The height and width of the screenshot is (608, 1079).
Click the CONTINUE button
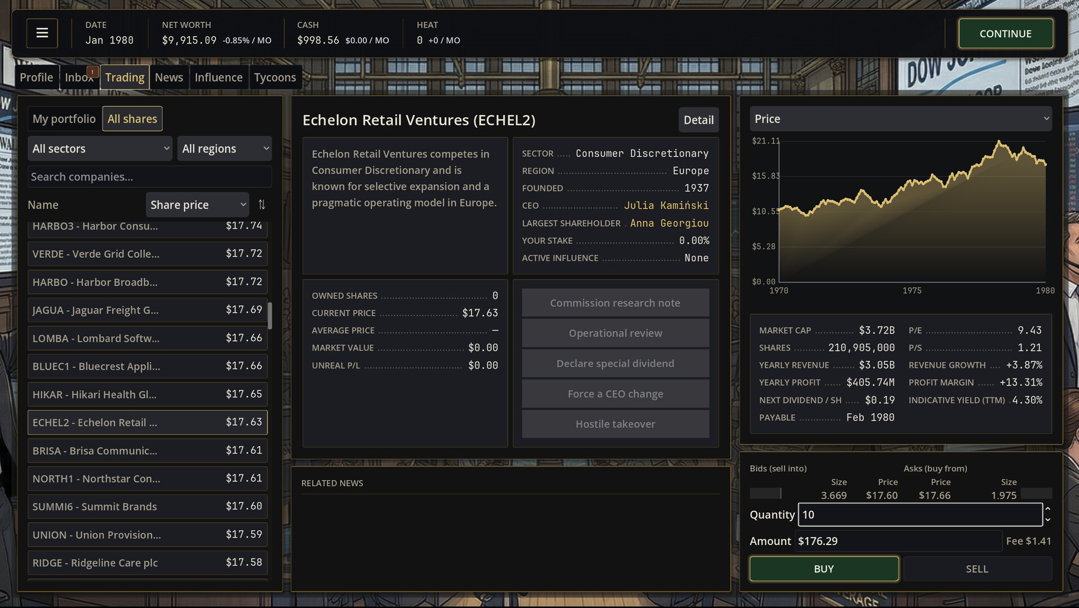click(x=1005, y=34)
